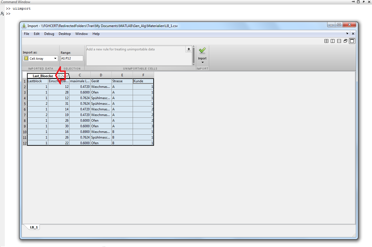
Task: Select the LB_1 sheet tab
Action: pos(34,227)
